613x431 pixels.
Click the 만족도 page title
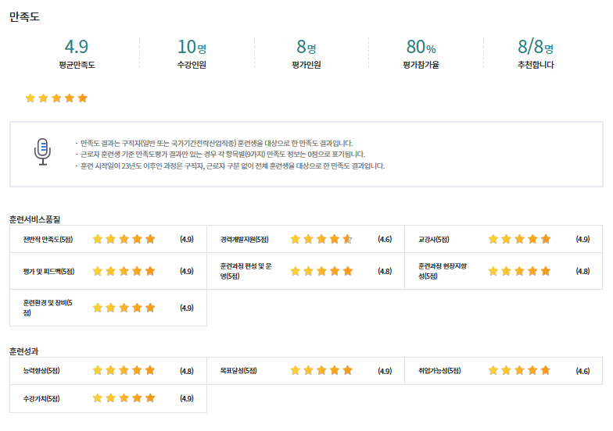coord(24,16)
